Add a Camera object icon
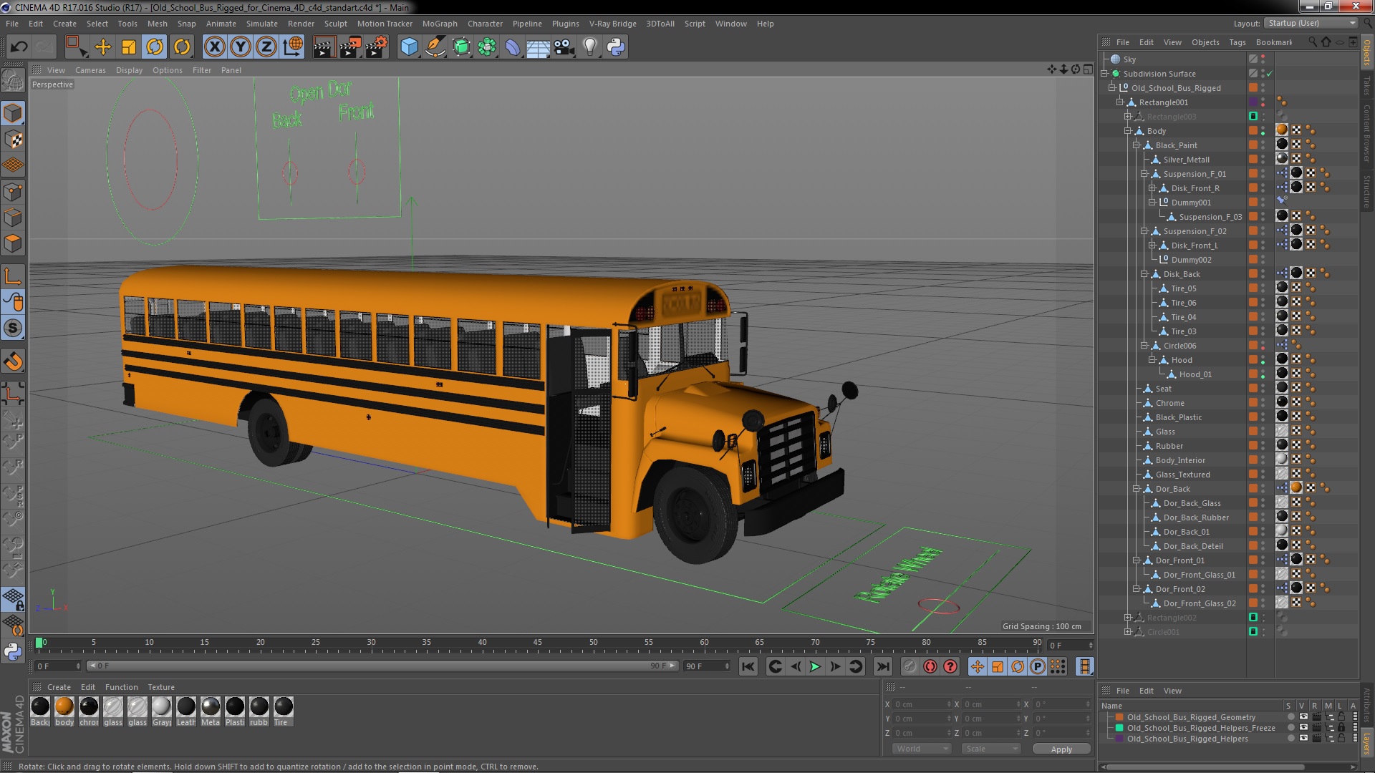 coord(564,47)
